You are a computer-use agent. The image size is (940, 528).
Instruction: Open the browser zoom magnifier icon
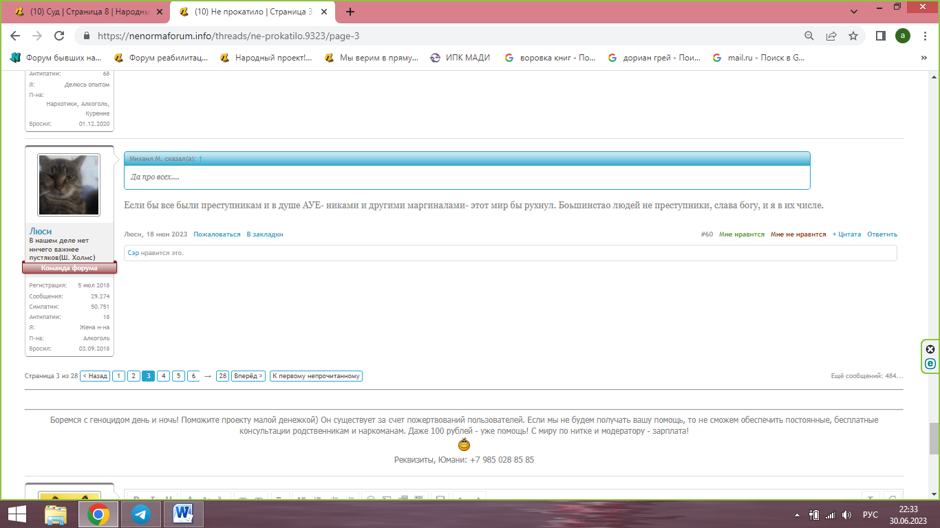point(809,36)
